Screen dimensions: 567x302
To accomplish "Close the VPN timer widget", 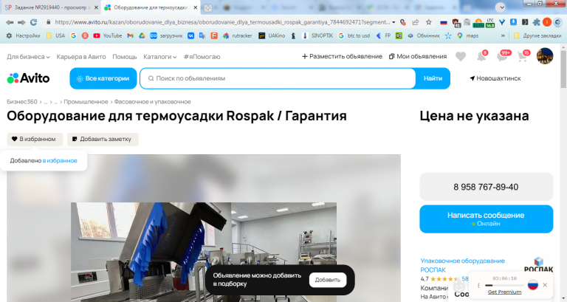I will [545, 285].
